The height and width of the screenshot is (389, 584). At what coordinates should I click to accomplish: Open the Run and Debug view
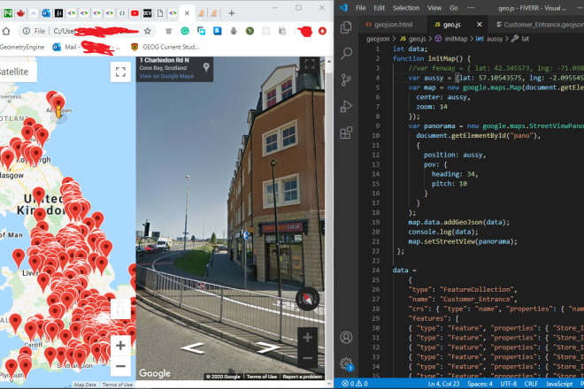346,106
